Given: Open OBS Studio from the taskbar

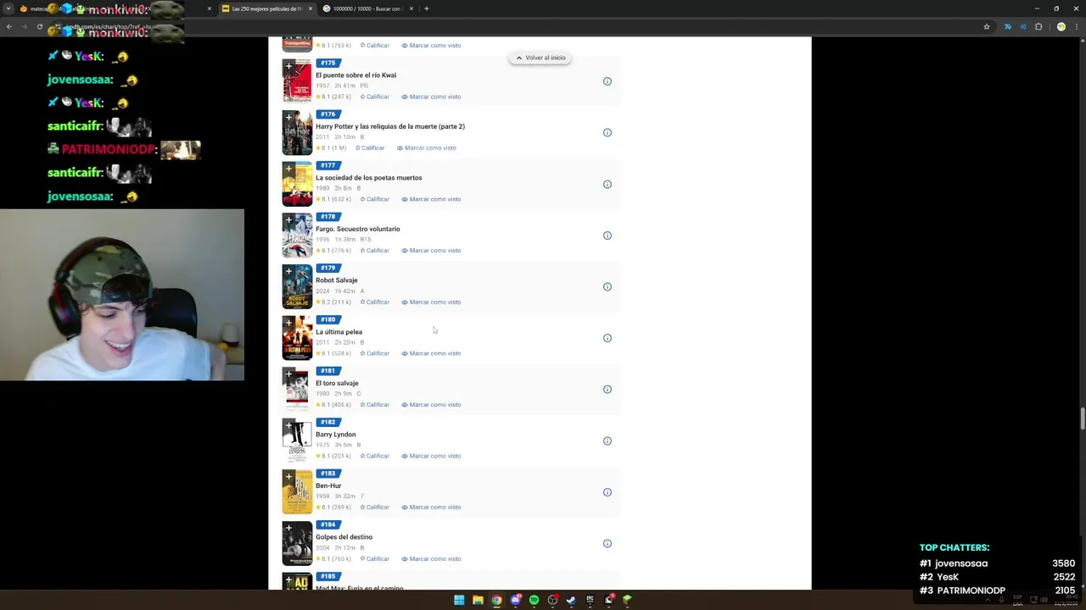Looking at the screenshot, I should [552, 600].
